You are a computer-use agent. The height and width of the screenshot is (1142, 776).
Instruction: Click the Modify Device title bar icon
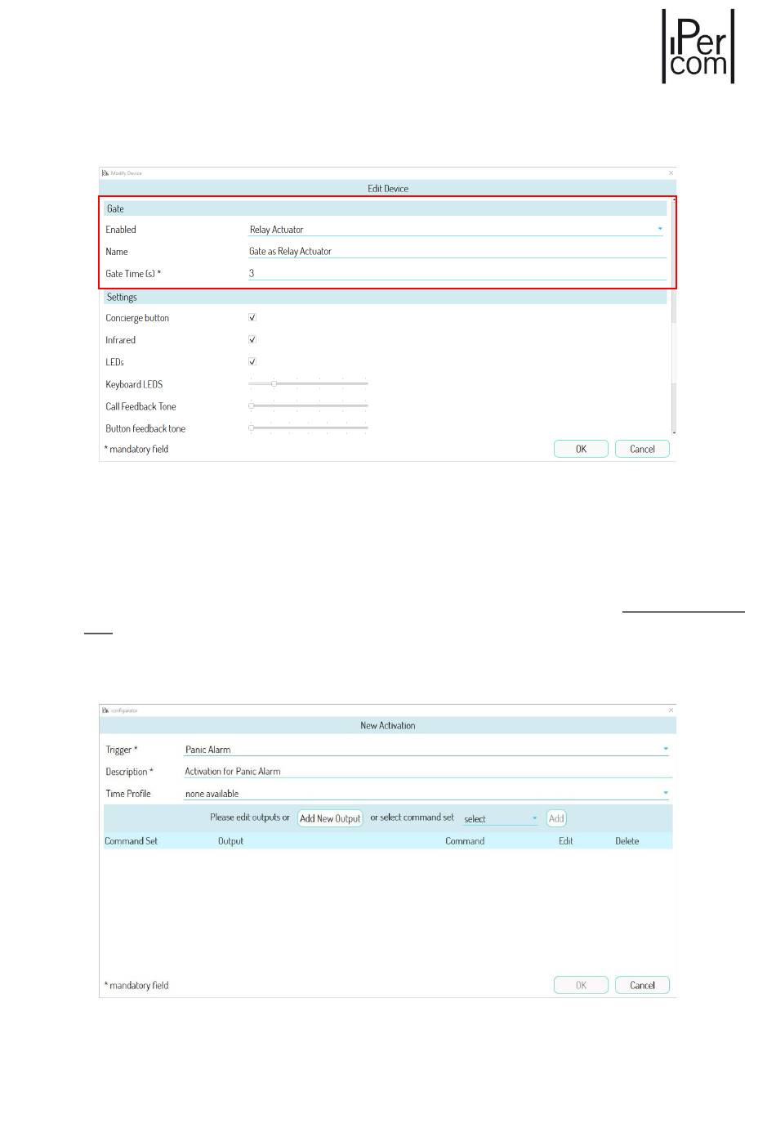pyautogui.click(x=105, y=173)
